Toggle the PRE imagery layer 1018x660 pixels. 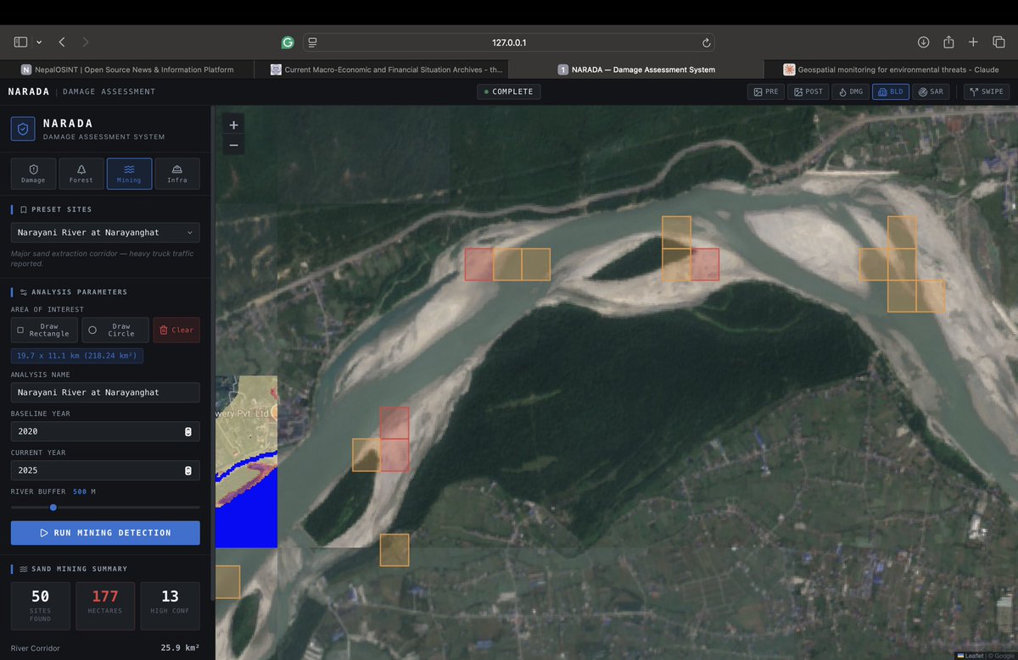point(765,92)
